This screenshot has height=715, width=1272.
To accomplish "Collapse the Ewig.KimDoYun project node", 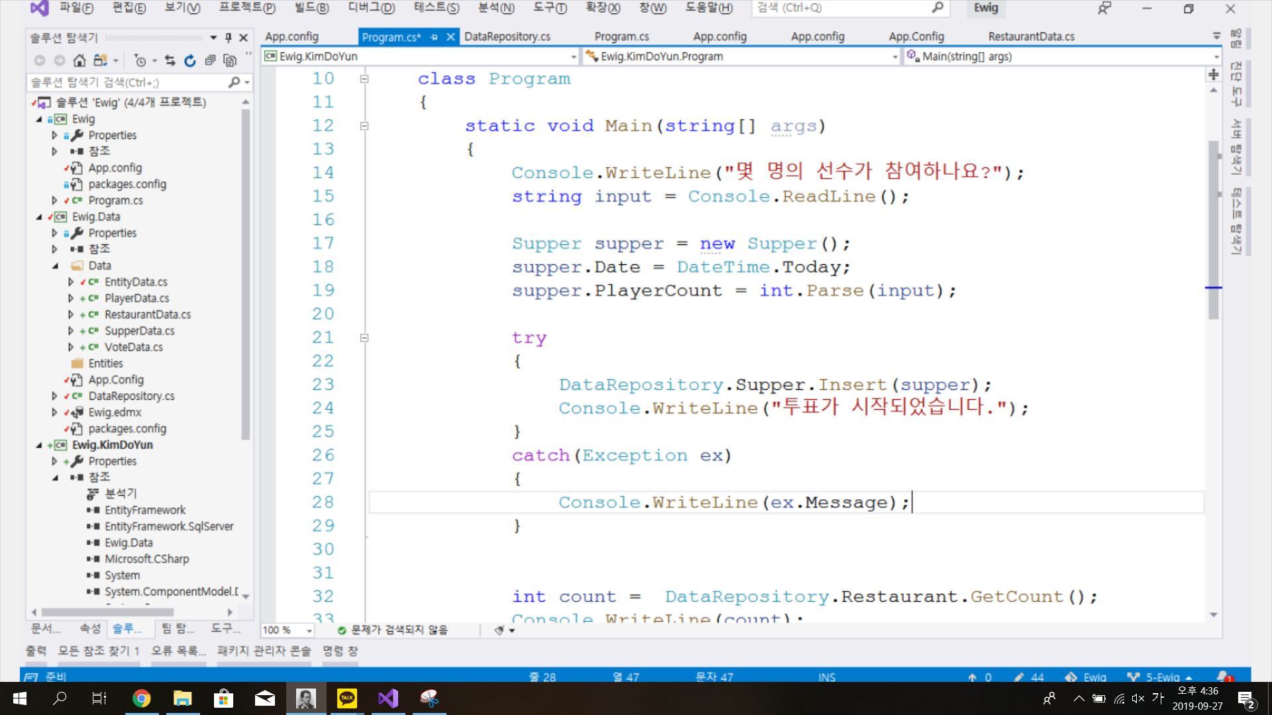I will coord(39,445).
